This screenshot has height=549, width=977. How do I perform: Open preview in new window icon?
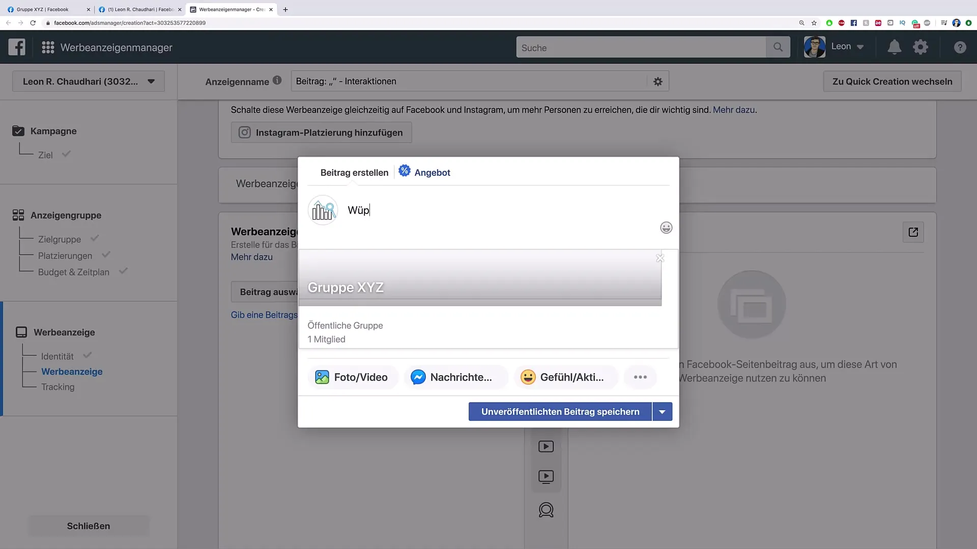pos(913,232)
